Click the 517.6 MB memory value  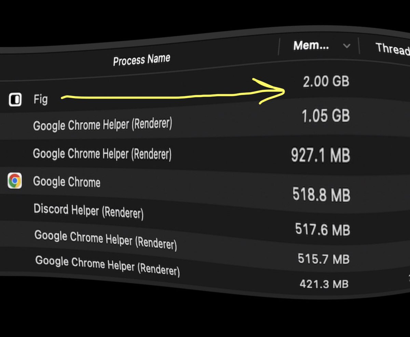(x=323, y=229)
